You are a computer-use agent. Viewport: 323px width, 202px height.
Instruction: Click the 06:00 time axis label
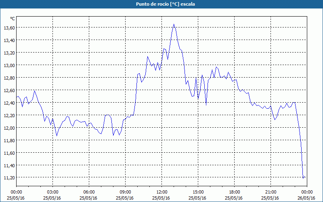[89, 192]
